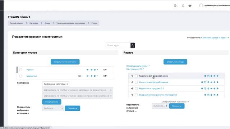
Task: Open the language globe menu in the header
Action: pyautogui.click(x=176, y=6)
